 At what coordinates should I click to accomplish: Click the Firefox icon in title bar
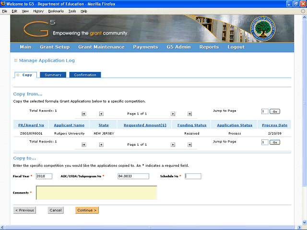tap(3, 3)
